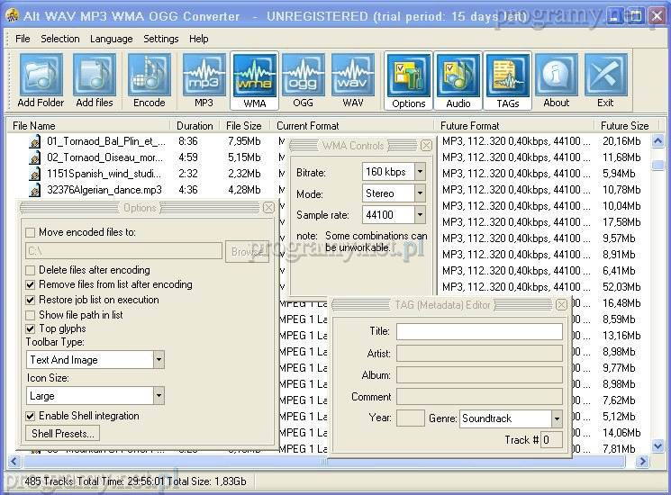Click the Title field in TAG editor

(x=479, y=331)
